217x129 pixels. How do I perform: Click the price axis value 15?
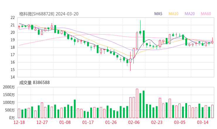tap(13, 69)
